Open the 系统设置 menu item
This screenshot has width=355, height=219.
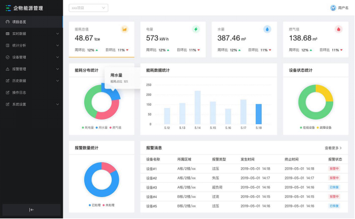[32, 104]
